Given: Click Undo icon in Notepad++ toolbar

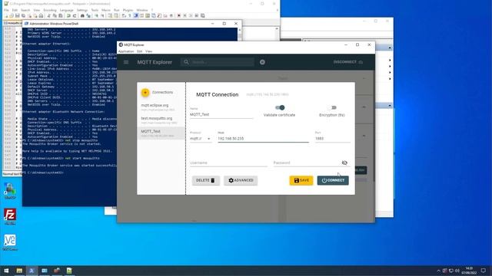Looking at the screenshot, I should coord(68,15).
